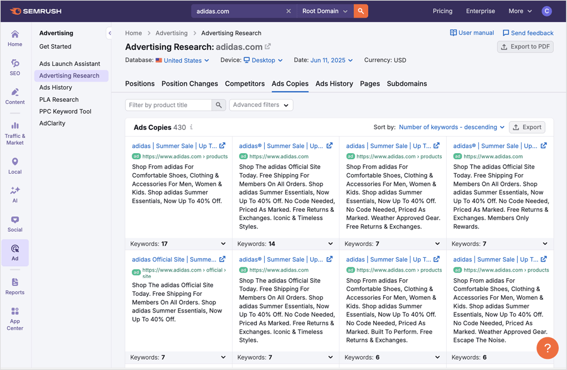Open the Content sidebar section

[x=15, y=96]
